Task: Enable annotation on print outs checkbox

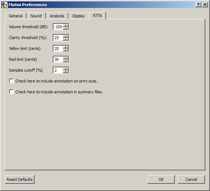Action: pyautogui.click(x=11, y=81)
